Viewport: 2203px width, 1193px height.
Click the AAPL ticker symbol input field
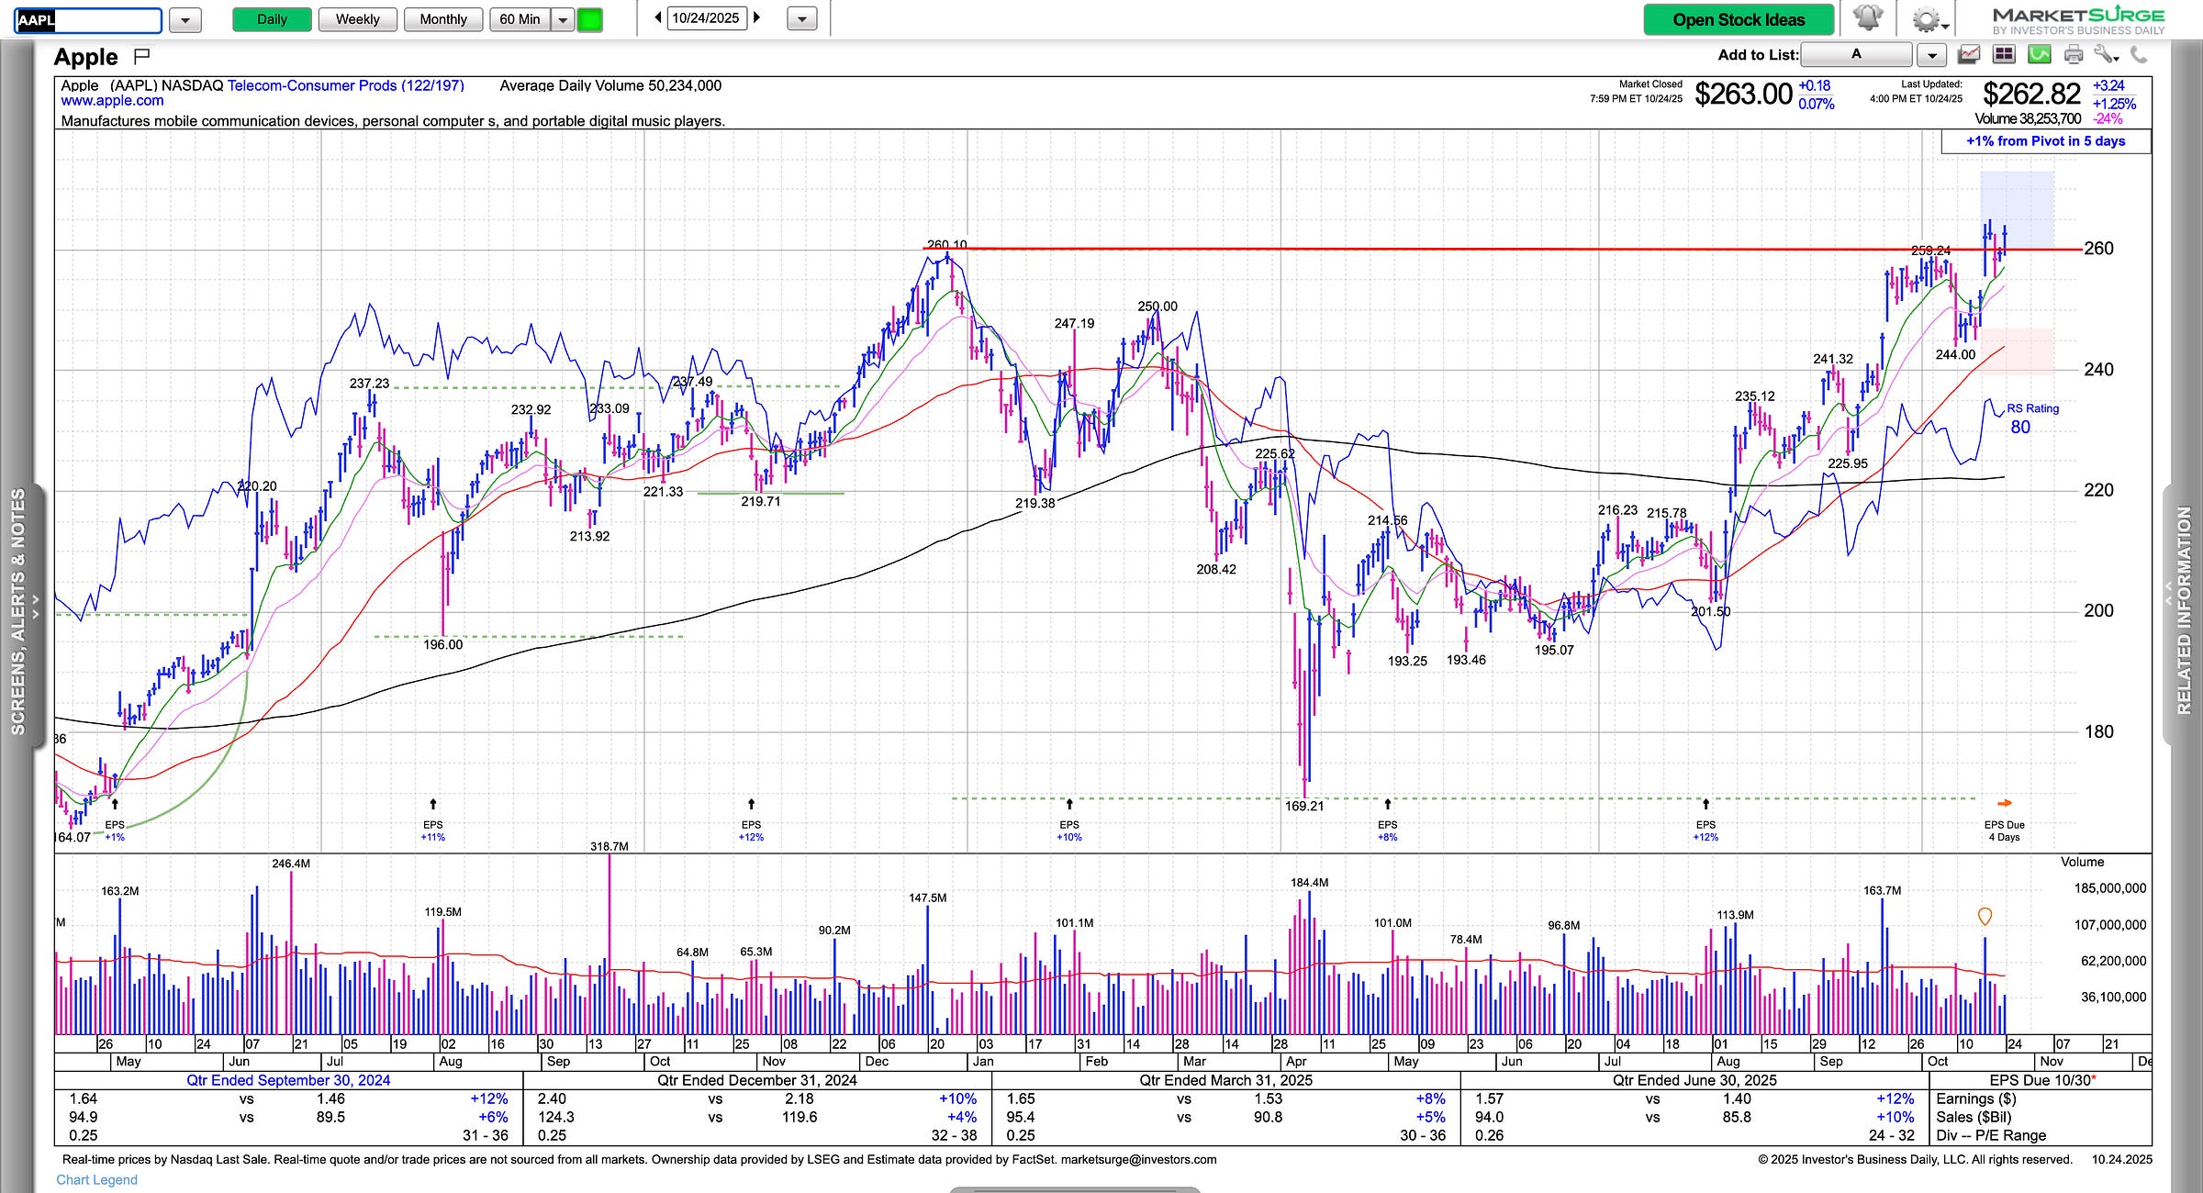point(88,20)
